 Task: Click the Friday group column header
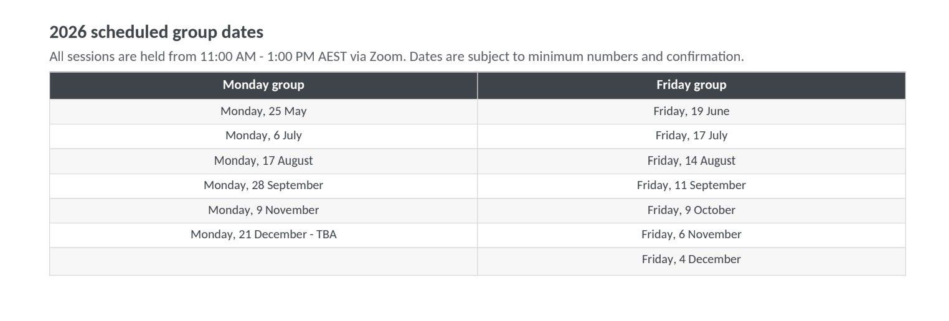[x=691, y=85]
